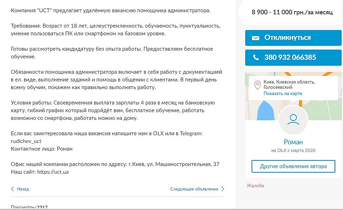343x210 pixels.
Task: Click the Telegram handle rudichev_uct
Action: coord(26,141)
